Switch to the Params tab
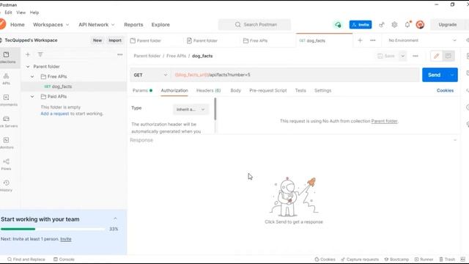Viewport: 469px width, 264px height. (x=142, y=90)
